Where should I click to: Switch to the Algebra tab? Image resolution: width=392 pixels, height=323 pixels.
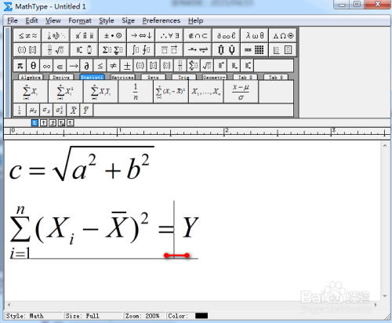pyautogui.click(x=31, y=78)
